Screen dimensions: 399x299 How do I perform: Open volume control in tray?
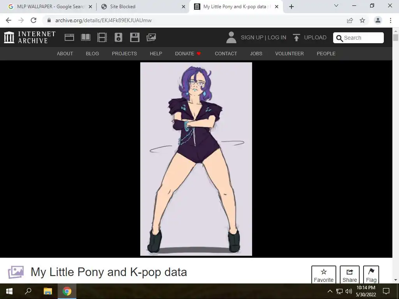349,291
